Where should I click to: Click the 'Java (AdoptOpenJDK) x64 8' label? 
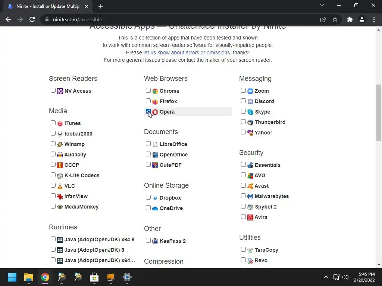[x=99, y=240]
